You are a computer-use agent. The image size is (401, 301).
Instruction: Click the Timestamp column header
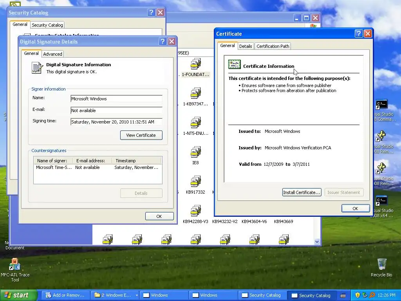pos(136,161)
